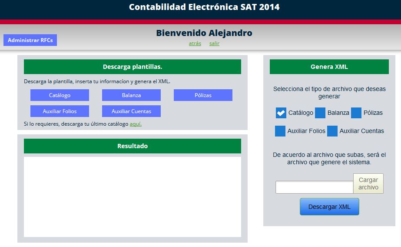
Task: Click inside the Resultado output area
Action: pyautogui.click(x=133, y=197)
